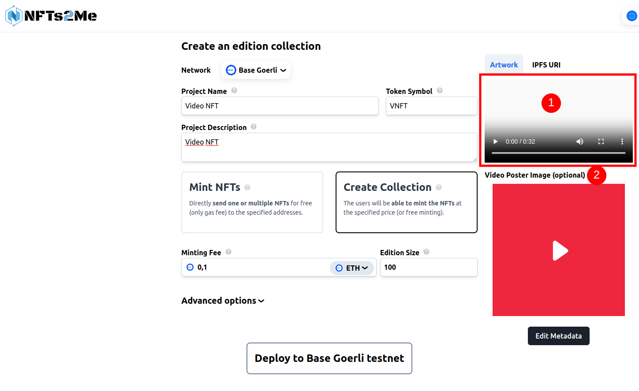
Task: Click help icon beside Minting Fee
Action: point(228,252)
